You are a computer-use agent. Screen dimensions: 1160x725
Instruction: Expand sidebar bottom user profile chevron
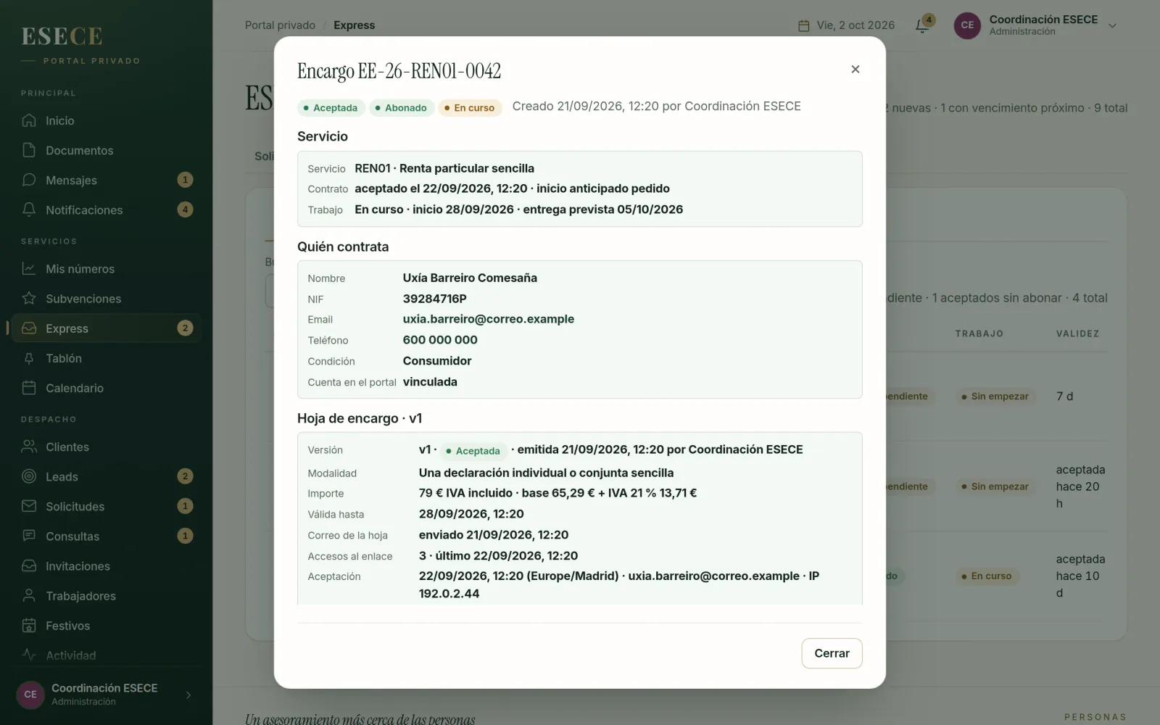188,695
